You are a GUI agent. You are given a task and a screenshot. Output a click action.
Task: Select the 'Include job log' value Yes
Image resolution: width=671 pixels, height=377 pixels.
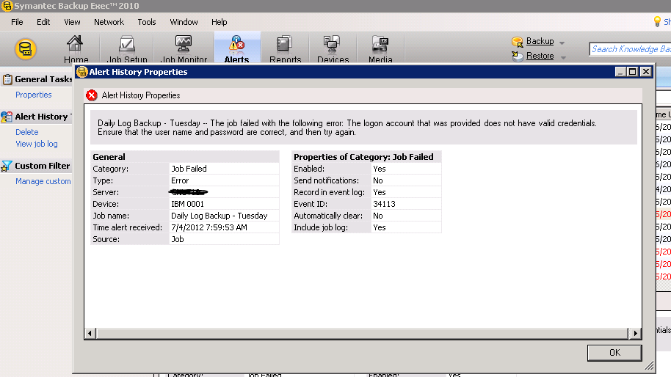click(379, 227)
